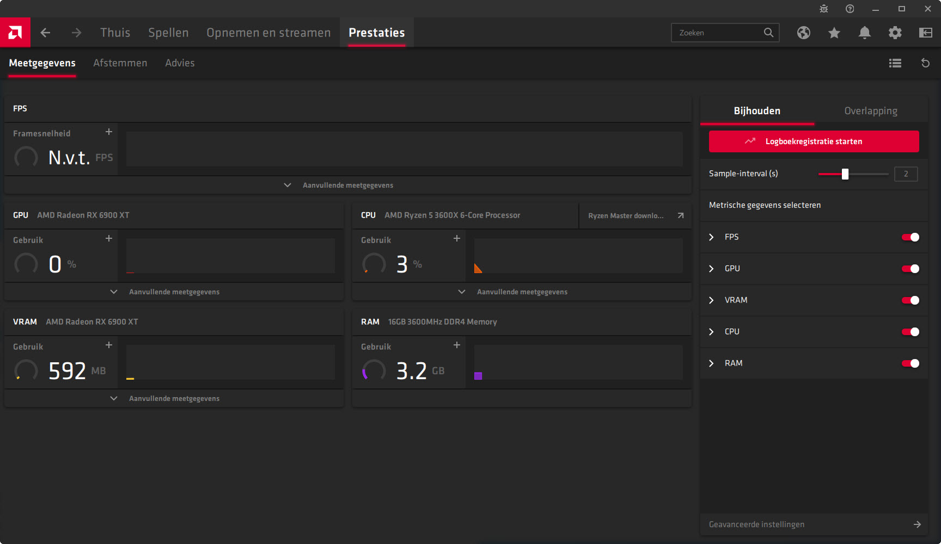Open the notifications bell

coord(864,33)
